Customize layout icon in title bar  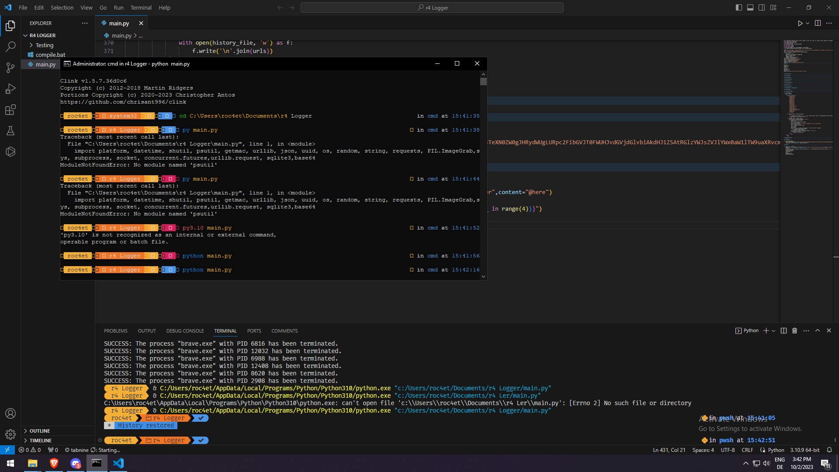coord(773,7)
